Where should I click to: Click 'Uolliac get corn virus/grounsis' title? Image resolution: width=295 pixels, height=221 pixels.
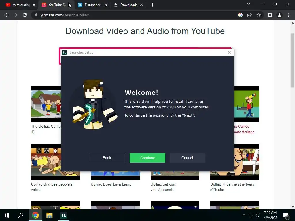coord(163,187)
